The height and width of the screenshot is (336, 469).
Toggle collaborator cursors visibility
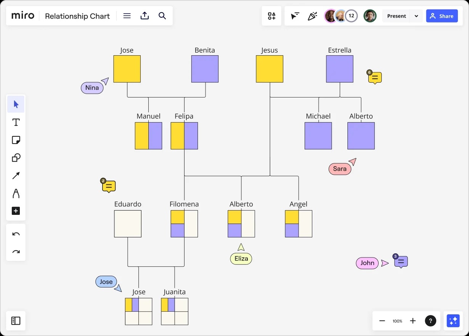(295, 16)
